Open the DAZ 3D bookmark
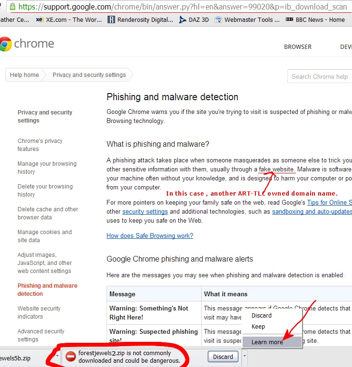This screenshot has width=352, height=367. [194, 19]
